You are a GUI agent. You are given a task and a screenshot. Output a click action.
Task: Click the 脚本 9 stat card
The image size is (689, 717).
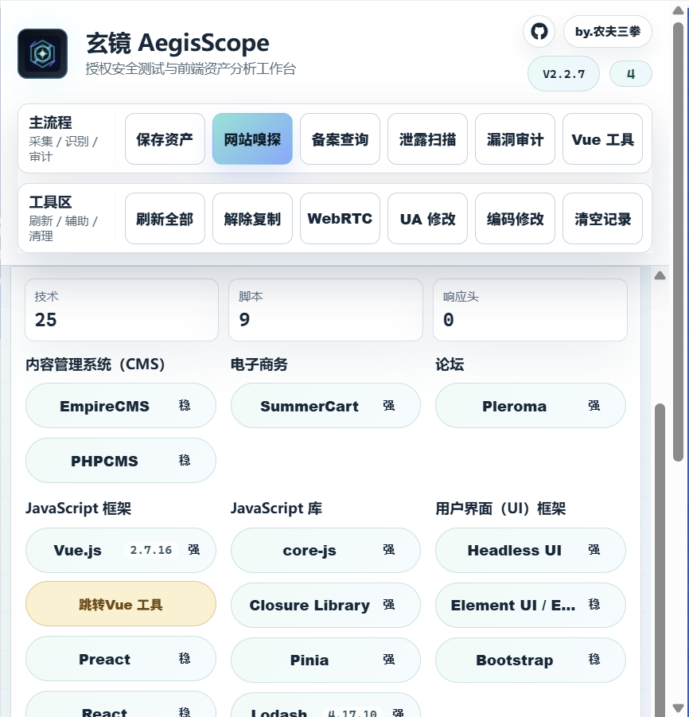[x=325, y=310]
